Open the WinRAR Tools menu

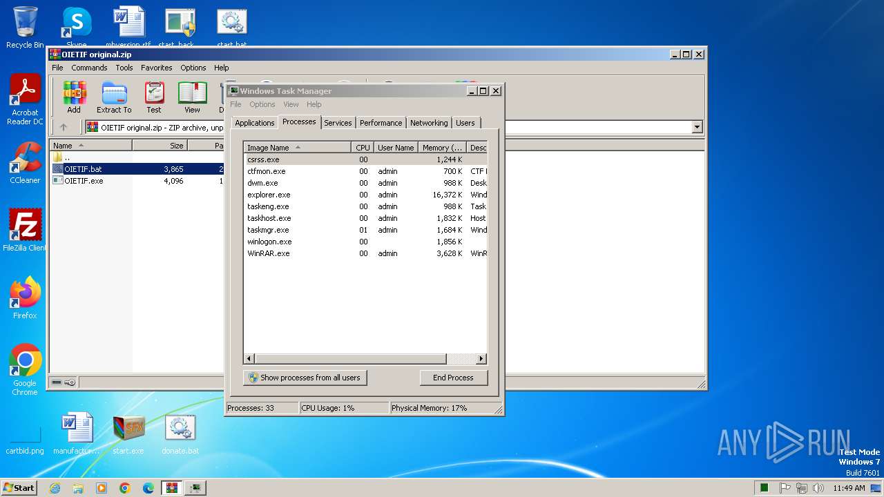tap(124, 68)
